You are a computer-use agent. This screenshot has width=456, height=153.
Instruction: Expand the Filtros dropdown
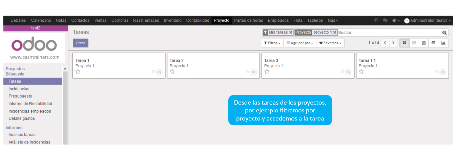(x=272, y=43)
